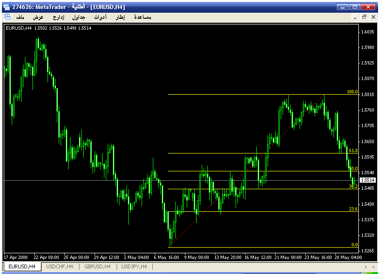The image size is (380, 274).
Task: Click the 1.5265 price scale value
Action: pos(368,251)
